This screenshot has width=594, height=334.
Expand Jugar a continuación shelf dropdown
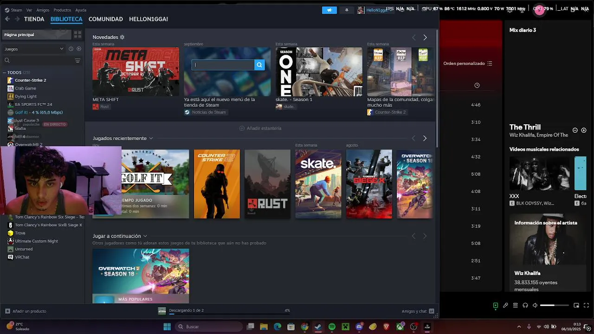(x=145, y=236)
